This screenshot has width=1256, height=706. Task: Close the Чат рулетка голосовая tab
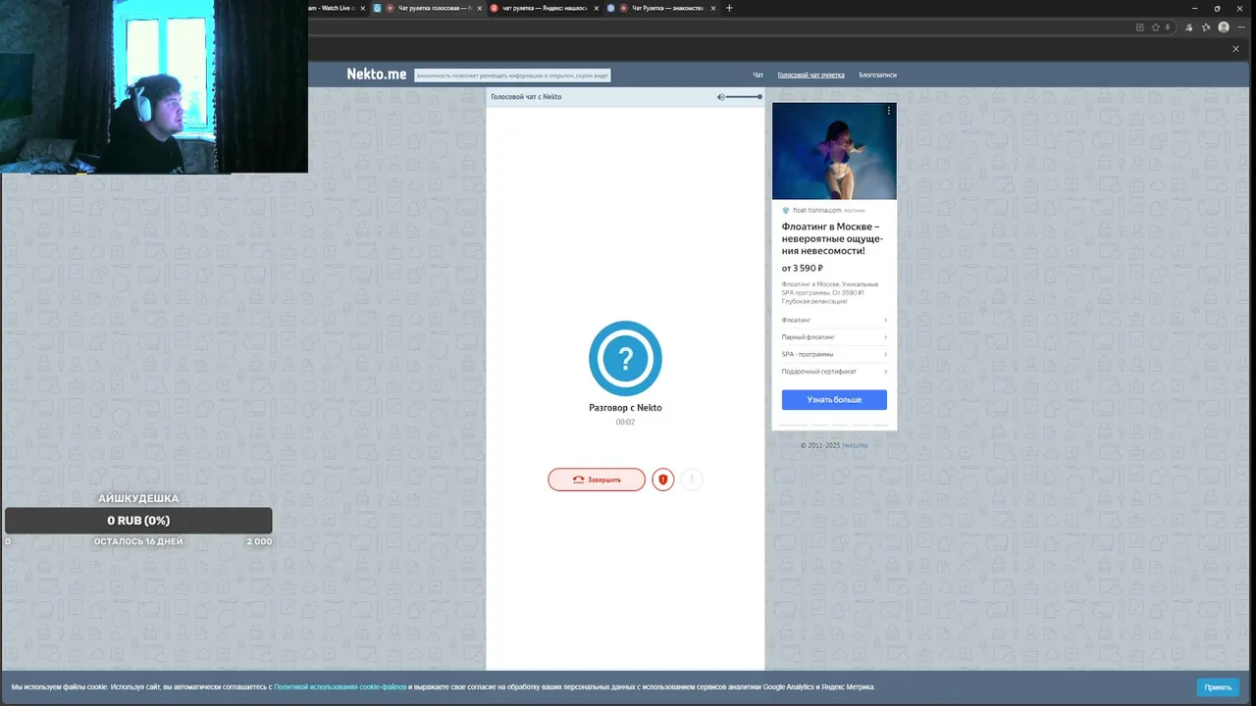tap(480, 8)
